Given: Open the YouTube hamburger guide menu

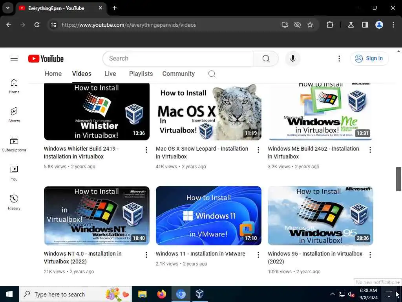Looking at the screenshot, I should [x=14, y=59].
